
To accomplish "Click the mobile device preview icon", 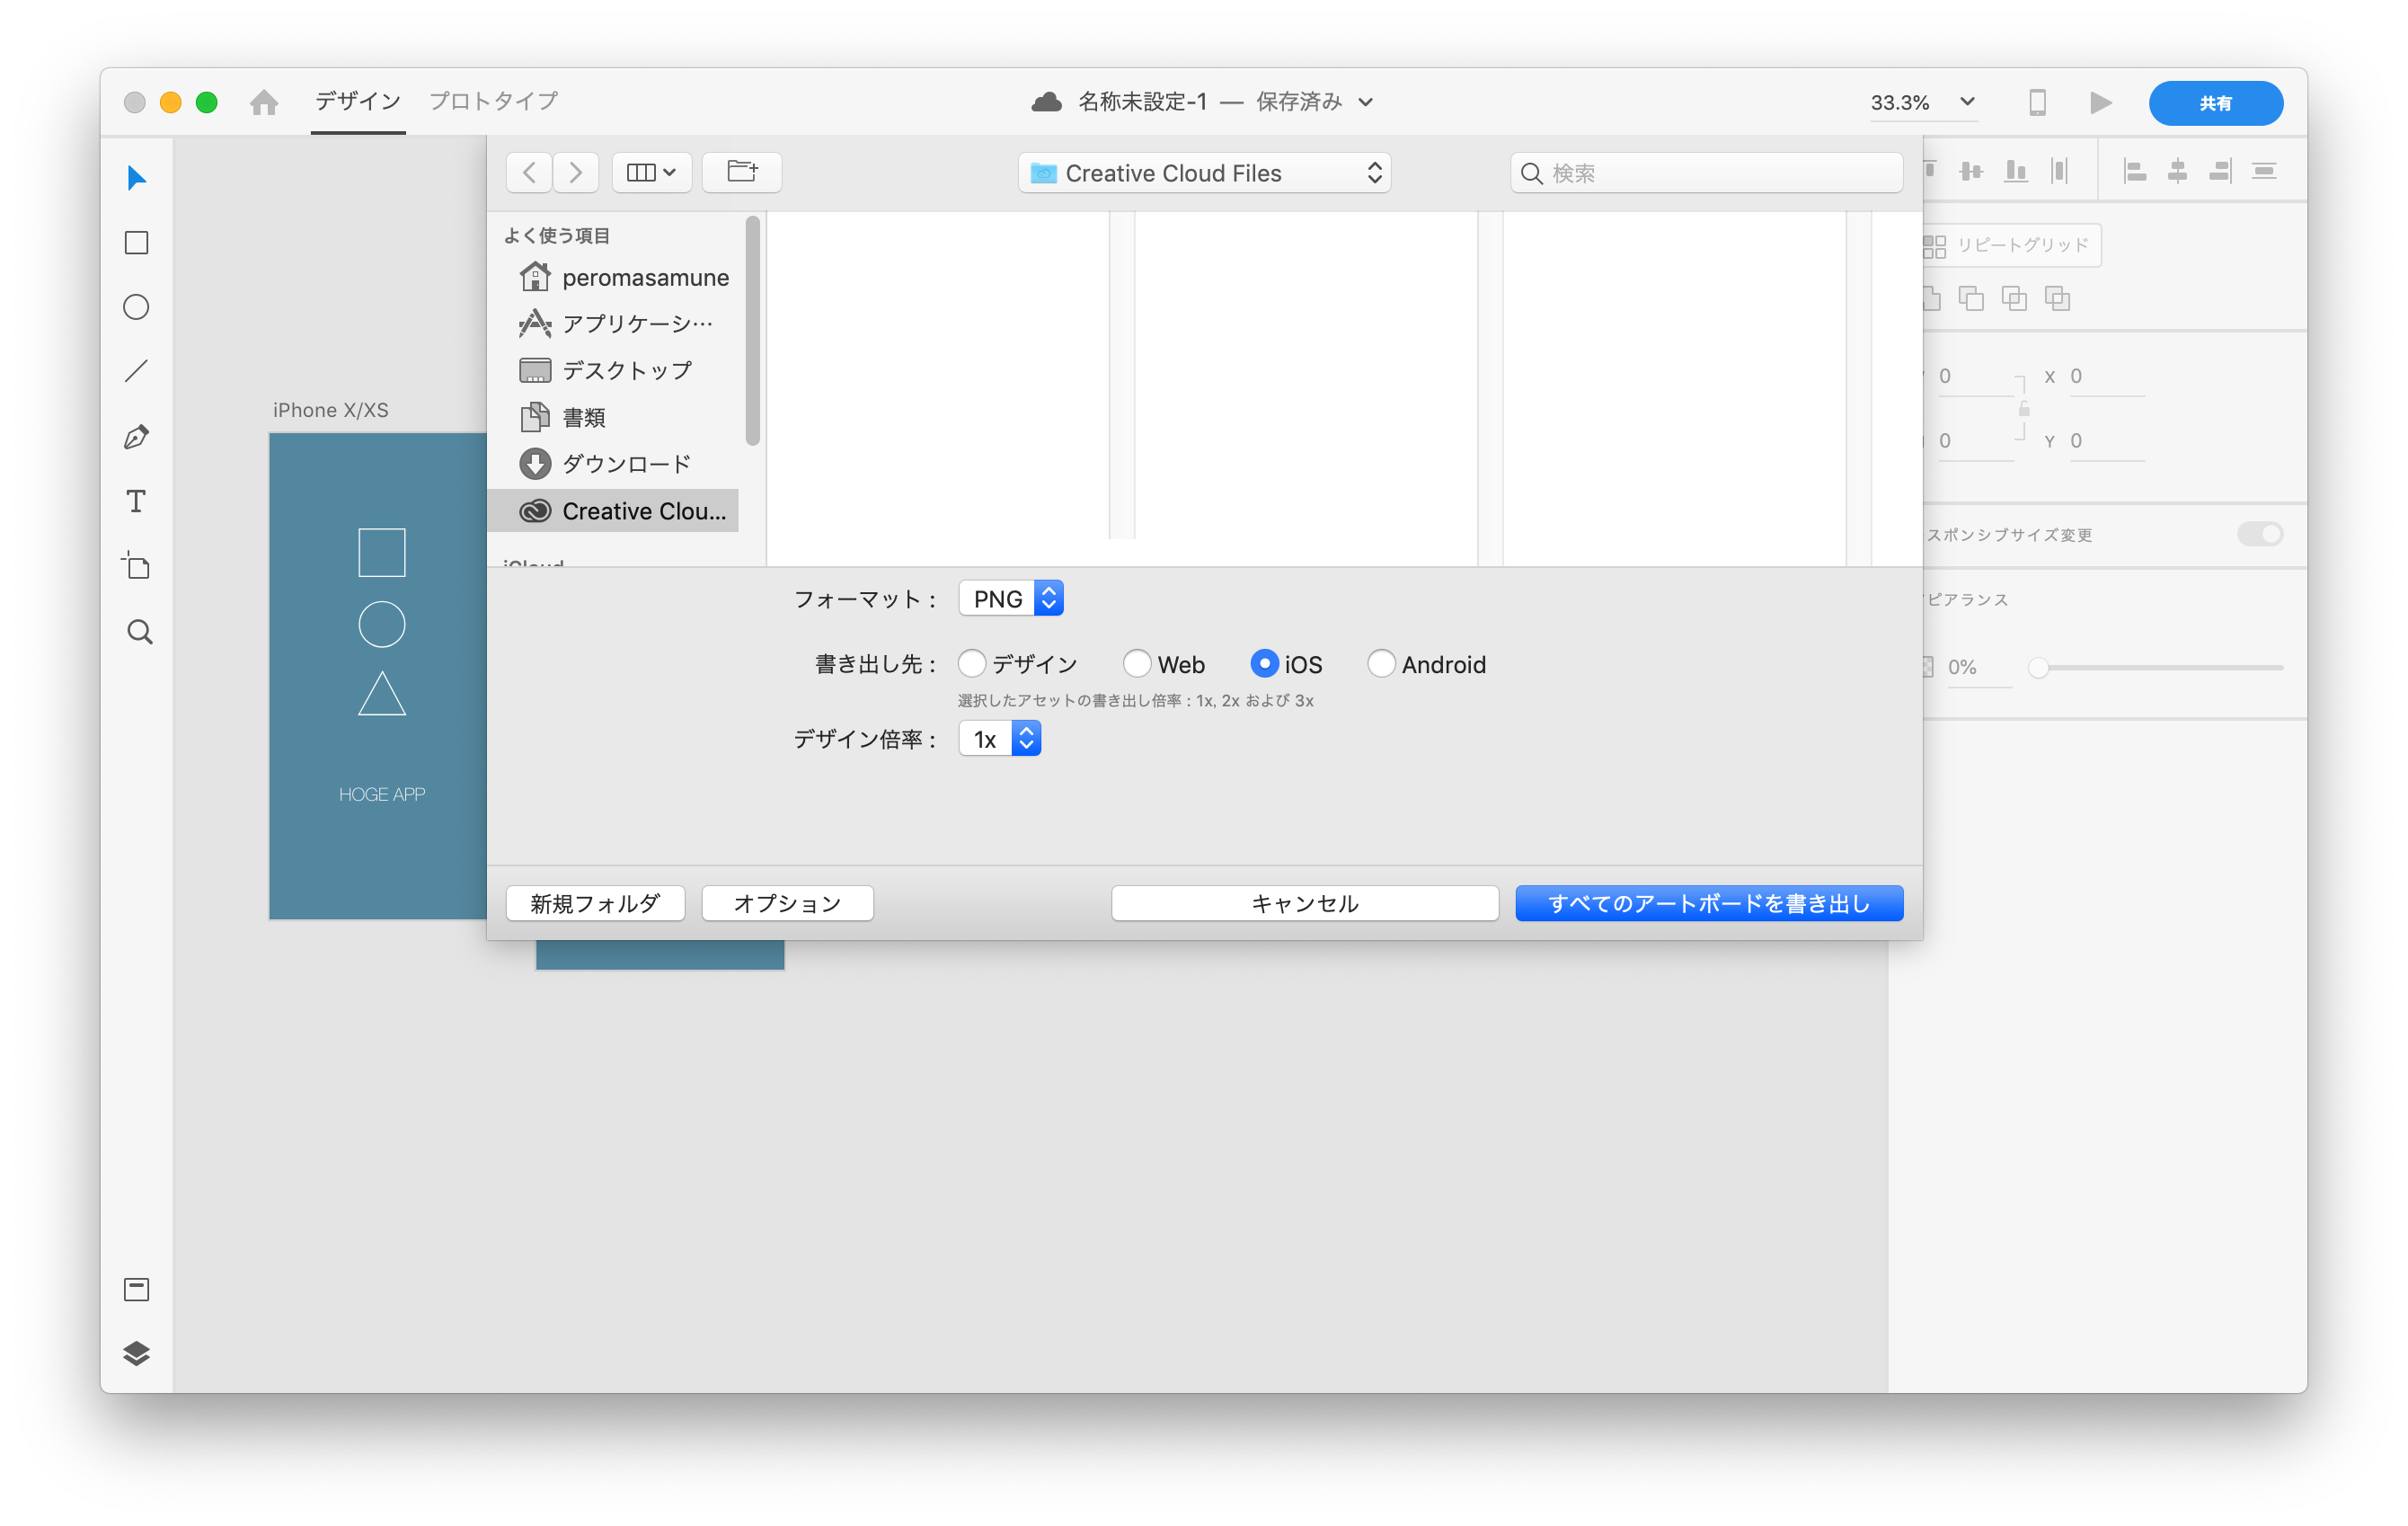I will 2037,102.
